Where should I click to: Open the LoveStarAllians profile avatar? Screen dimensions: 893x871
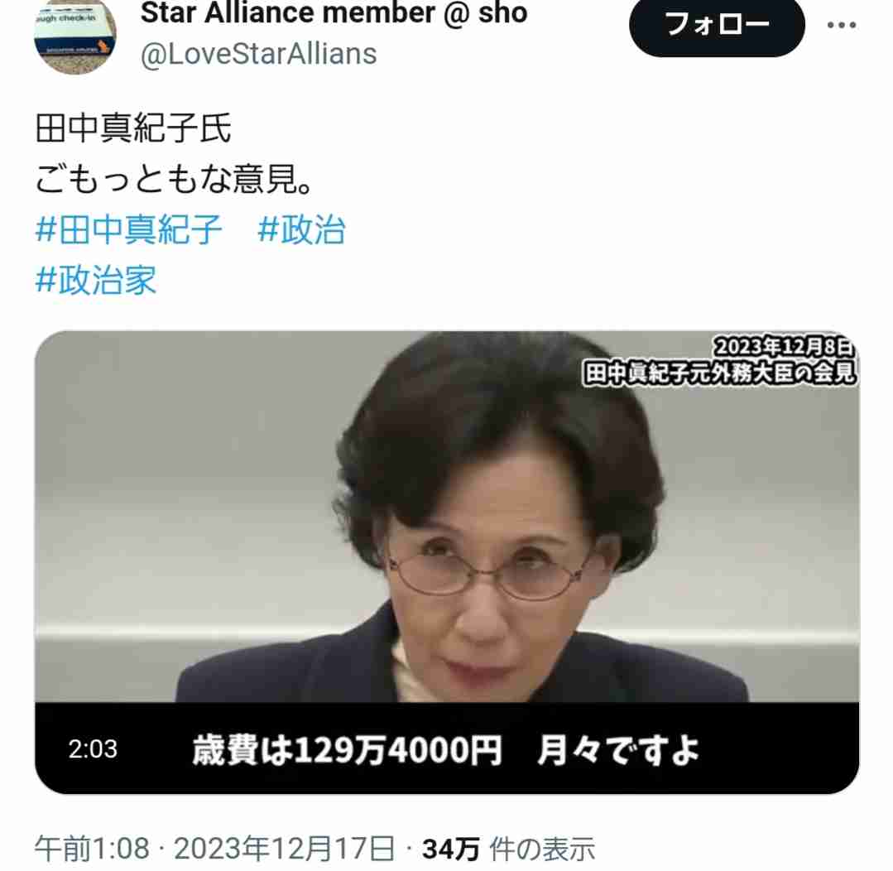75,36
